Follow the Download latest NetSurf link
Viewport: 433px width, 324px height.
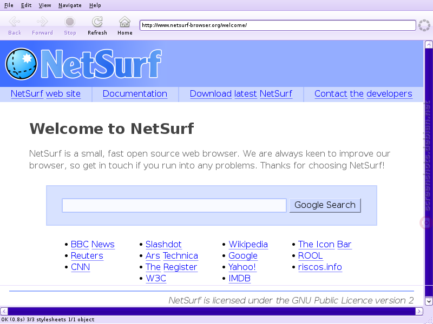[241, 94]
